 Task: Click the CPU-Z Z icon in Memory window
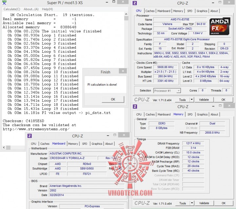[135, 106]
